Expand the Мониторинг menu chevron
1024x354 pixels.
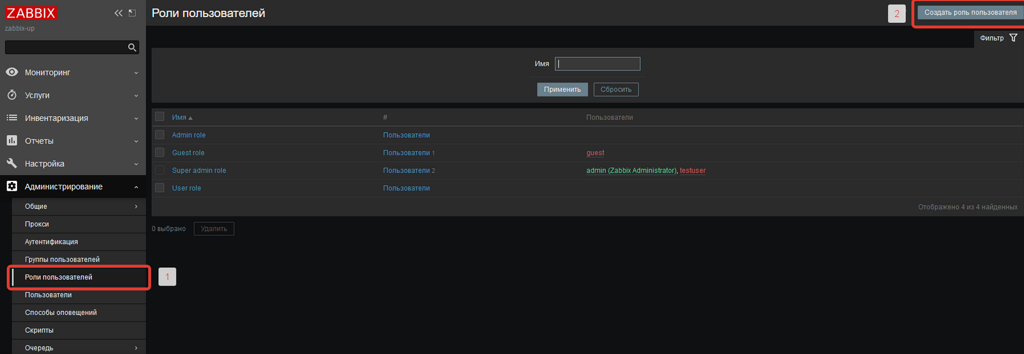[136, 73]
